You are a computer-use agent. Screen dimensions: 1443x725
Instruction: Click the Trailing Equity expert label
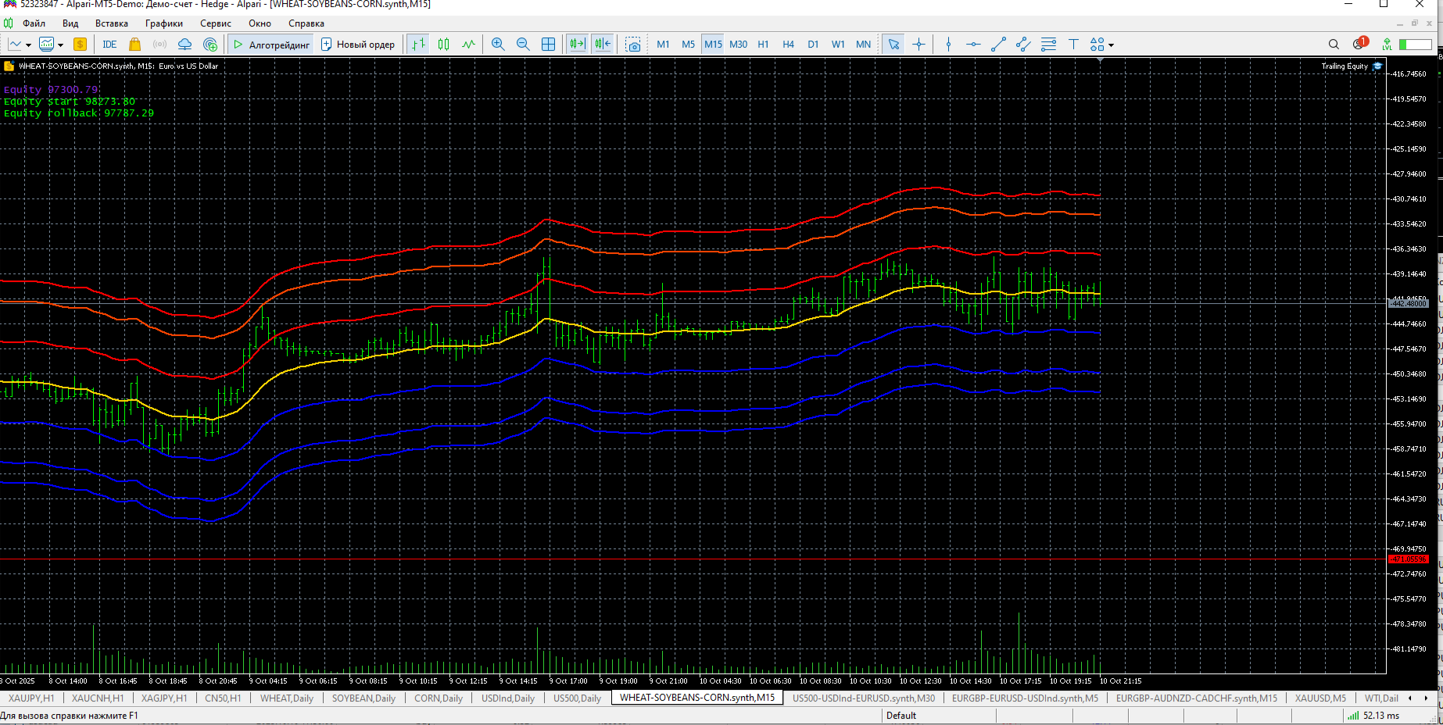[x=1345, y=66]
